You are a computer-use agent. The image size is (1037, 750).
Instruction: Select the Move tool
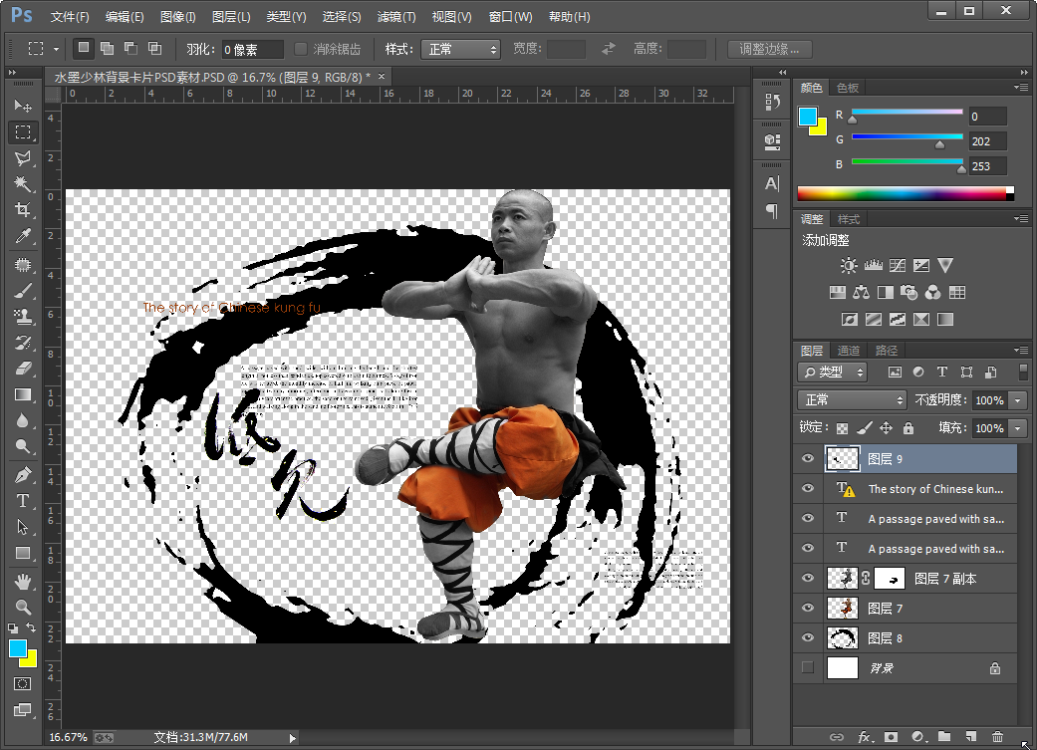[x=23, y=106]
